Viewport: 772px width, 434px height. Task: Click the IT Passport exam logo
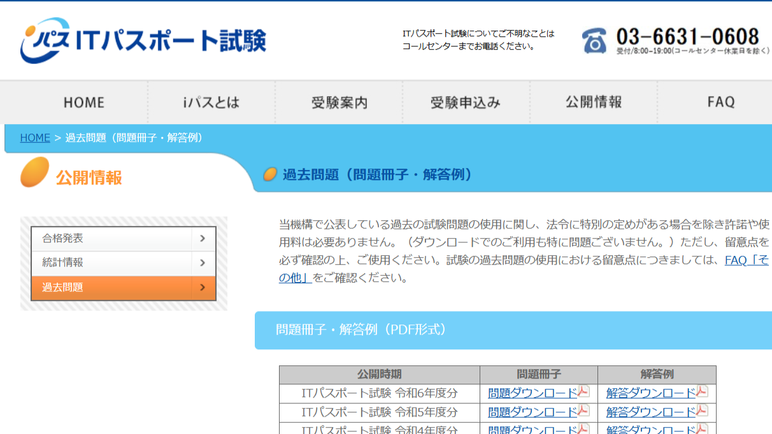143,41
